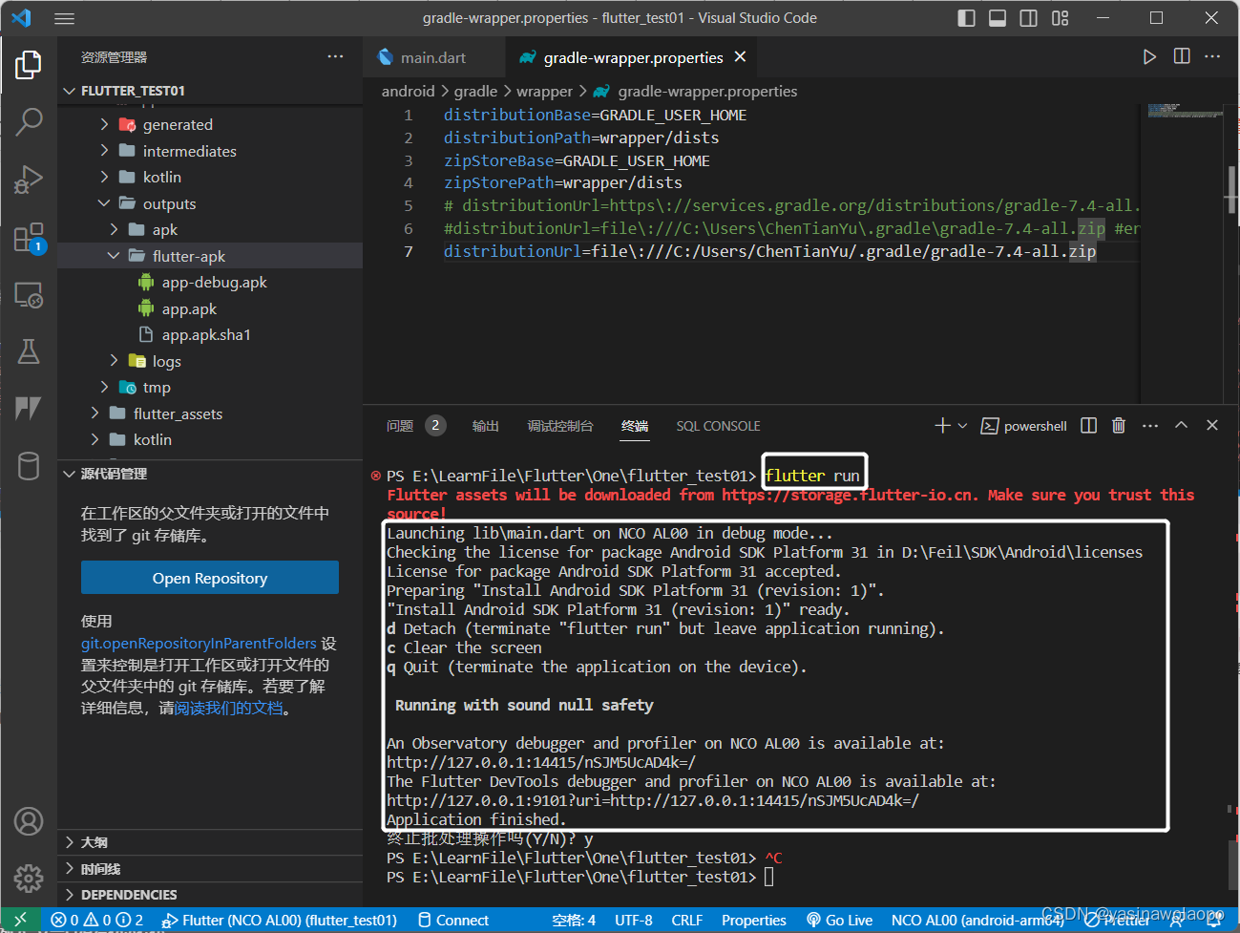Open the Remote Explorer activity icon

pyautogui.click(x=29, y=294)
